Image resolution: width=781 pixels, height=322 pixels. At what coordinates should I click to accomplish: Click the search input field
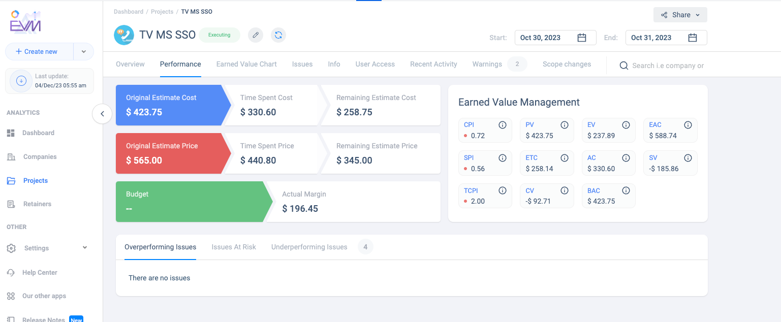coord(668,66)
